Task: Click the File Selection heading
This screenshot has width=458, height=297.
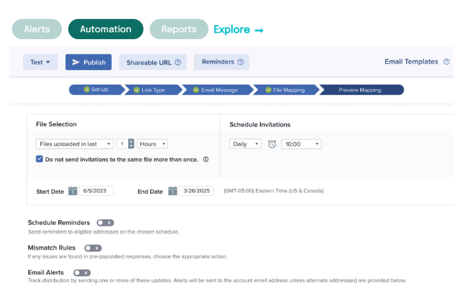Action: pyautogui.click(x=56, y=124)
